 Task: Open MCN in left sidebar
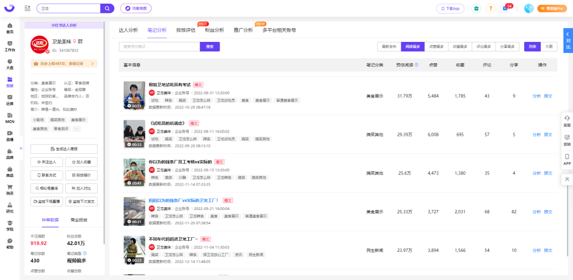coord(10,118)
